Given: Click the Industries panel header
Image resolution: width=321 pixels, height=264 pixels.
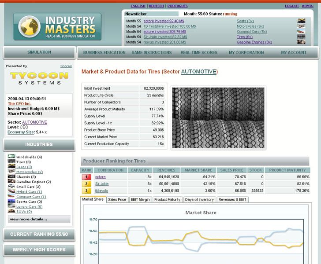Looking at the screenshot, I should [39, 144].
